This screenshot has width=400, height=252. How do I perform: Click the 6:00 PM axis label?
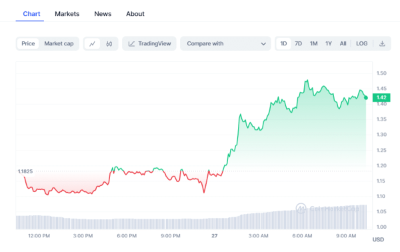click(x=127, y=236)
